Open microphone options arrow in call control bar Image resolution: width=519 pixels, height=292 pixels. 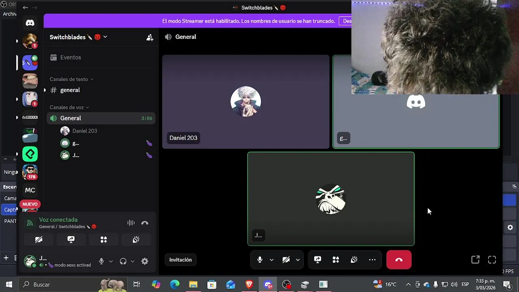pos(272,260)
